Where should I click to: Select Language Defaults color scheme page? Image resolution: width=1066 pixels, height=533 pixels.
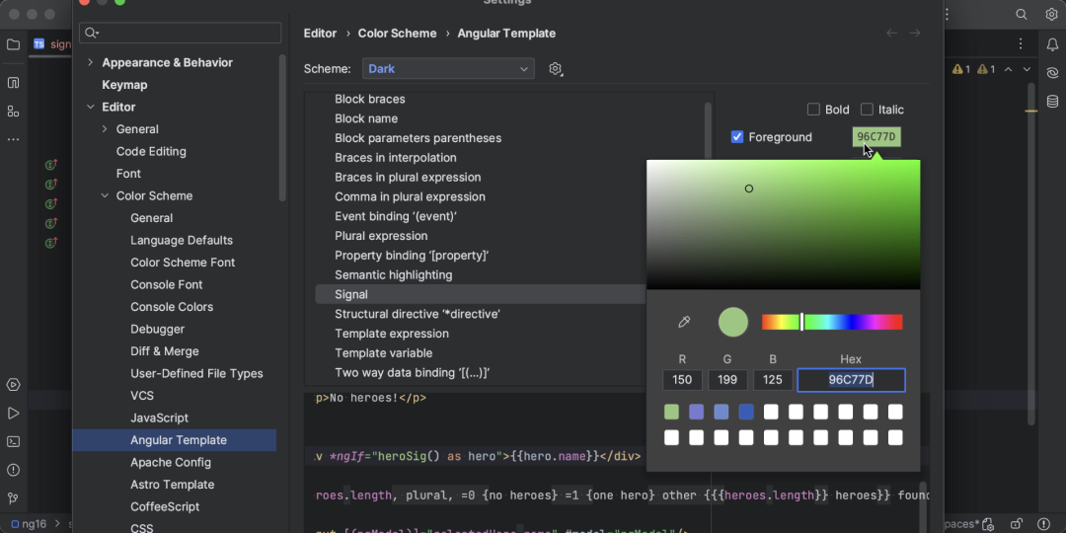[x=182, y=241]
